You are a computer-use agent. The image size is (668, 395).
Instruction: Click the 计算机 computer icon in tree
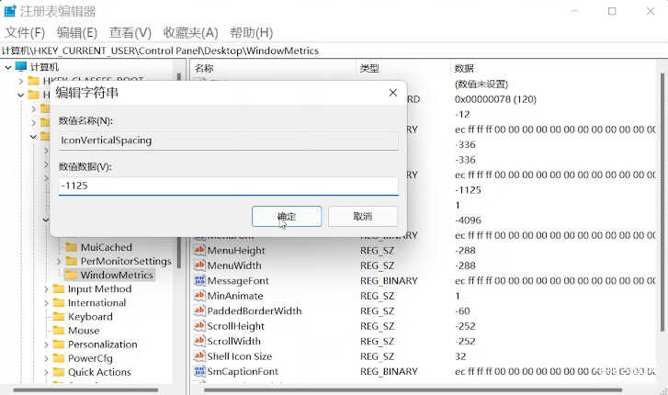(21, 66)
